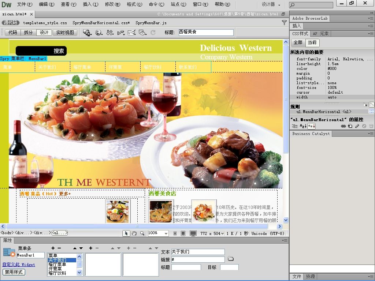Select the pointer tool in status bar
Screen dimensions: 375x281
126,233
